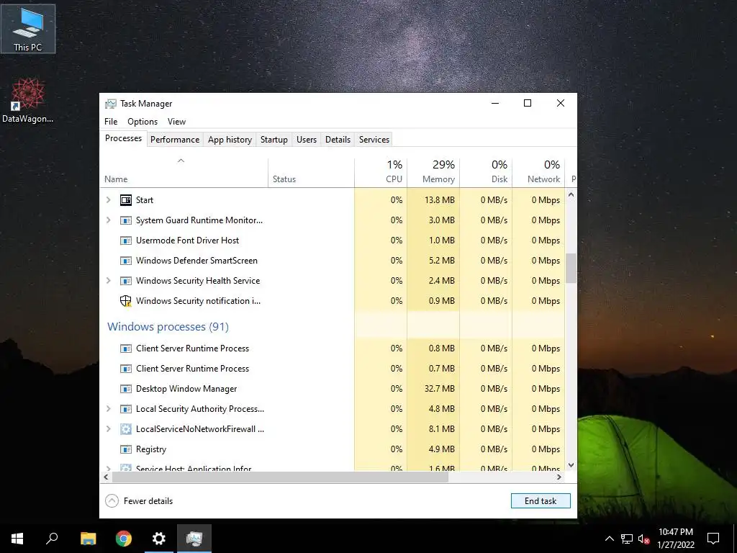Image resolution: width=737 pixels, height=553 pixels.
Task: Click Windows Security notification shield icon
Action: 125,301
